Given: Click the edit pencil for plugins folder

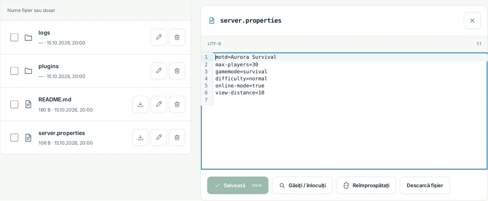Looking at the screenshot, I should pos(159,71).
